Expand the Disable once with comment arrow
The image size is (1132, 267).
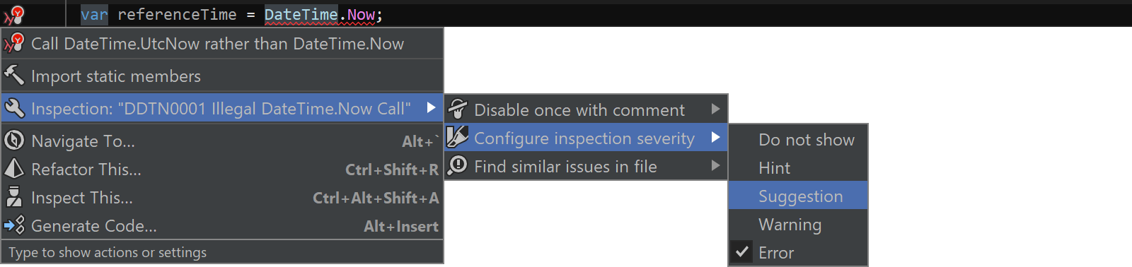tap(715, 109)
